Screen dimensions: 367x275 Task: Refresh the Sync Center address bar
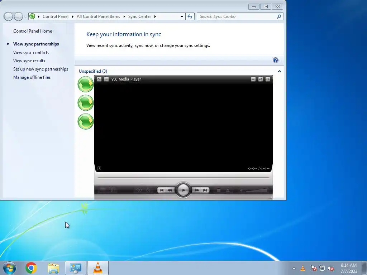(x=190, y=16)
